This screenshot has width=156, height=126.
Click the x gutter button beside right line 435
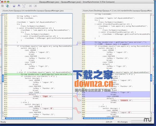[x=79, y=94]
